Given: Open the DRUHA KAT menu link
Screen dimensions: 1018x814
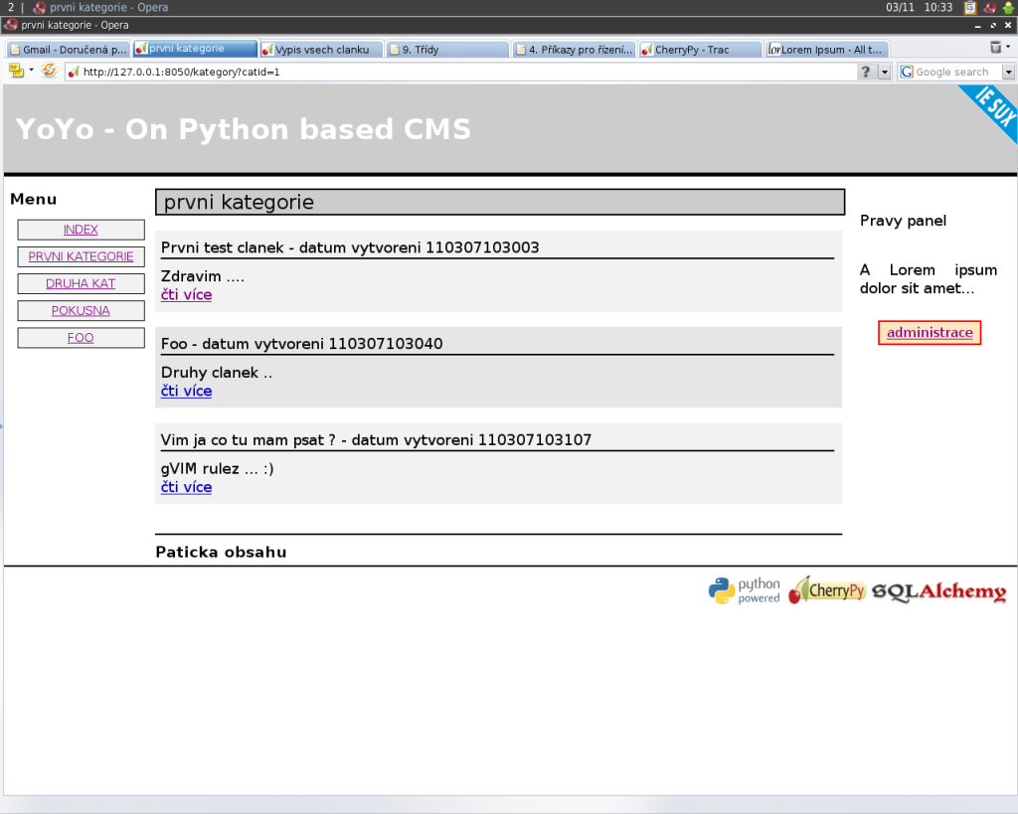Looking at the screenshot, I should pos(81,283).
